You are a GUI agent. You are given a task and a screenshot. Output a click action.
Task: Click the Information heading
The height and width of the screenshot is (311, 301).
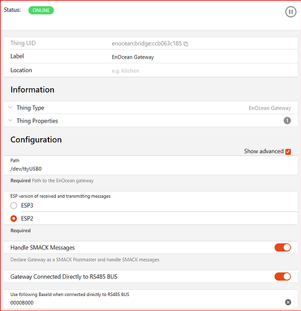32,90
